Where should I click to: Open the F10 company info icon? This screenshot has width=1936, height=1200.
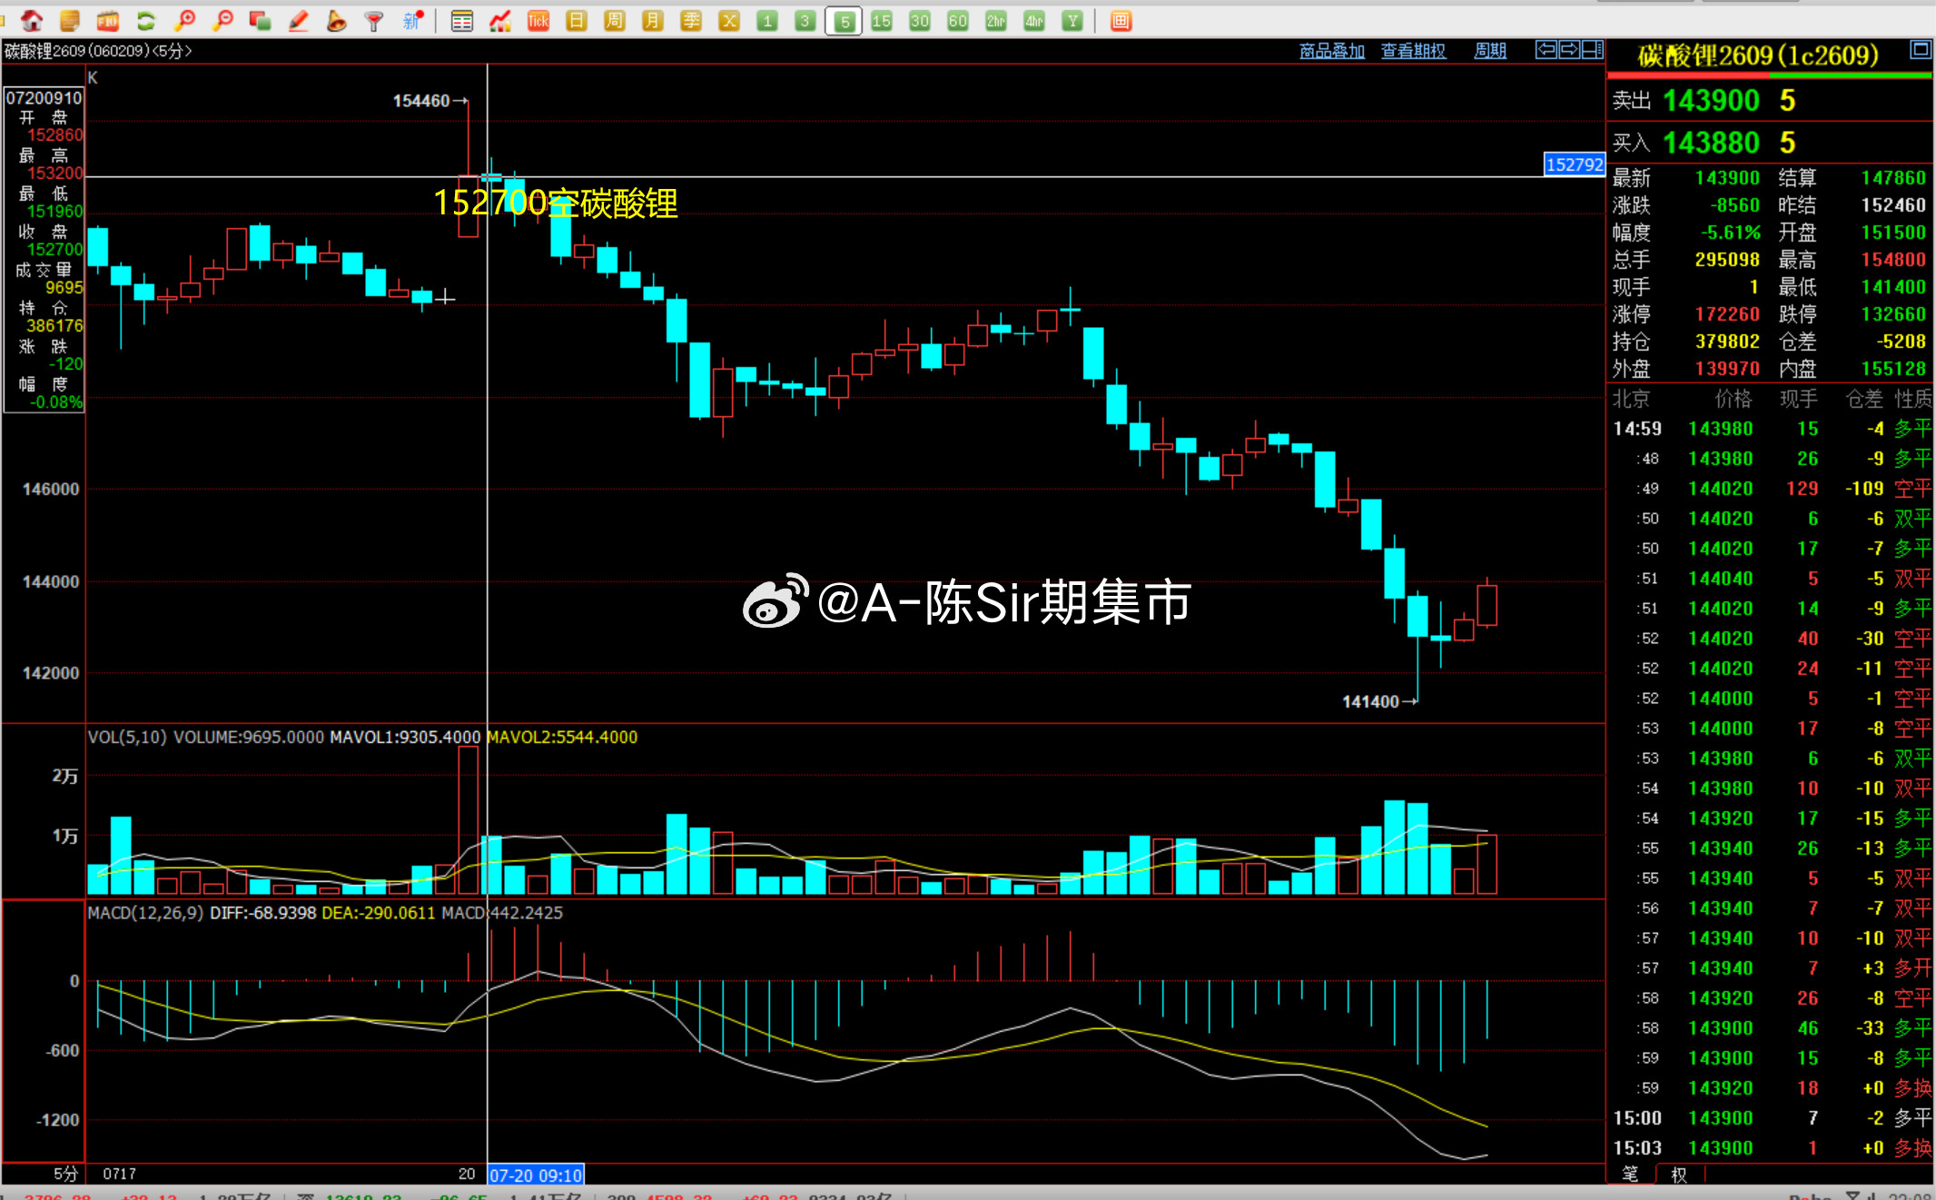click(x=108, y=20)
